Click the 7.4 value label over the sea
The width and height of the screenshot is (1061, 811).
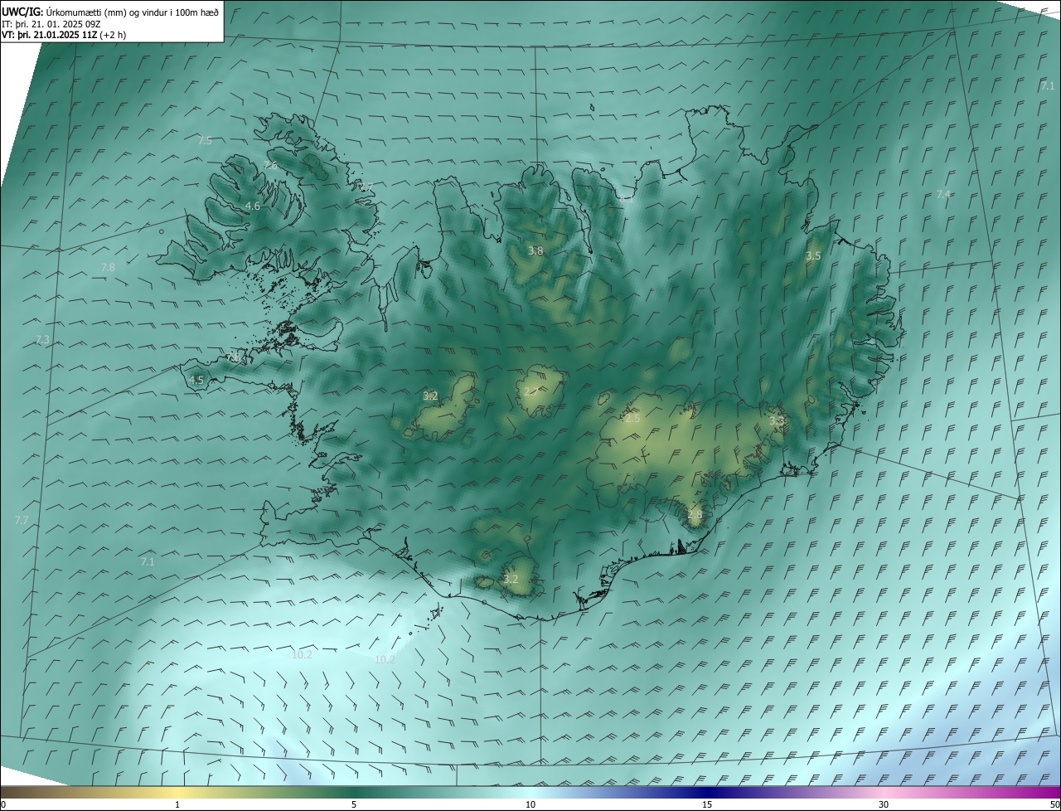click(943, 194)
